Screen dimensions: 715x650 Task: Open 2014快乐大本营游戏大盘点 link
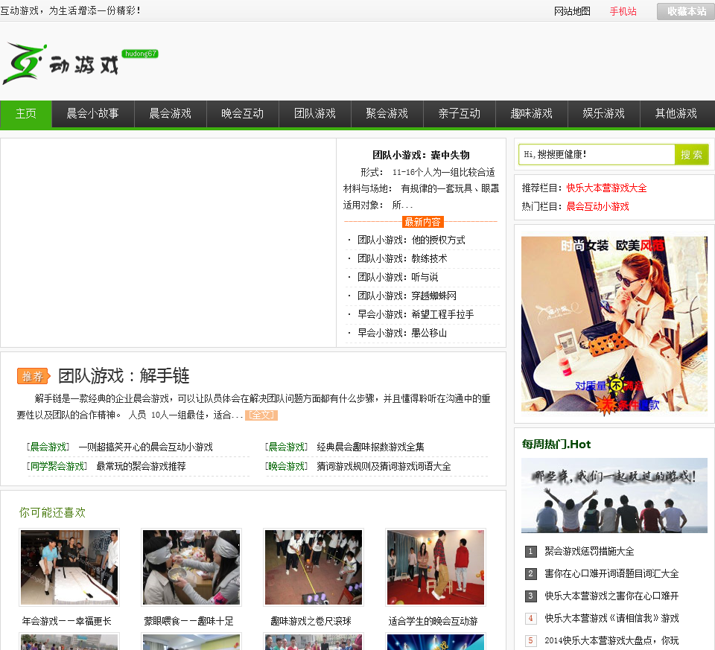coord(611,641)
